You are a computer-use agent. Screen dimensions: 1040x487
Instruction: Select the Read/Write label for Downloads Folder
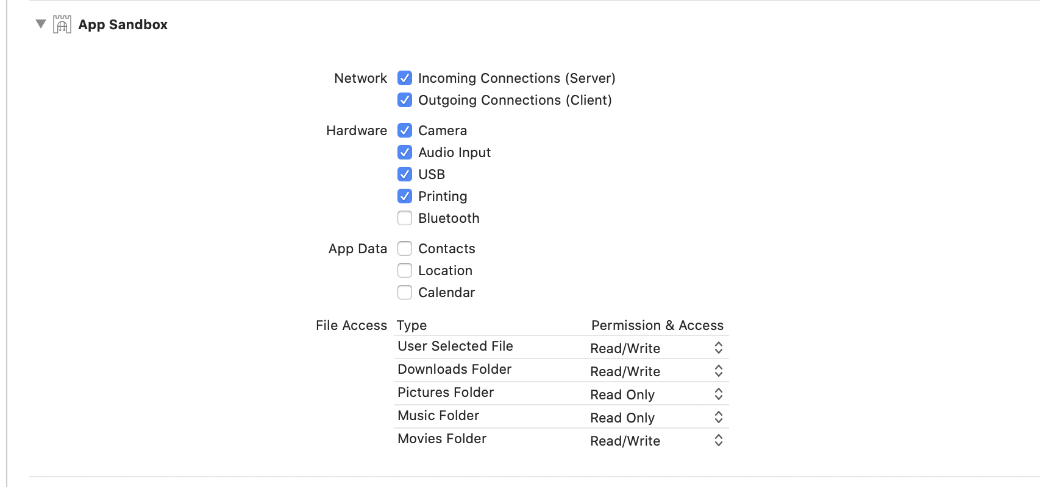point(625,371)
